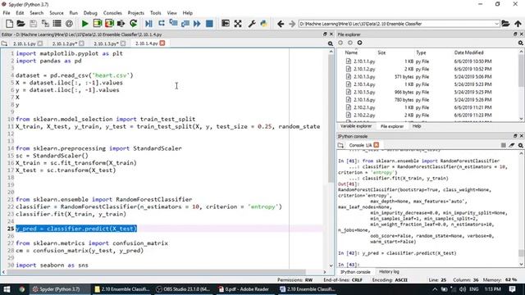Select 2.10.1.5.py in File explorer
Image resolution: width=525 pixels, height=295 pixels.
point(364,92)
